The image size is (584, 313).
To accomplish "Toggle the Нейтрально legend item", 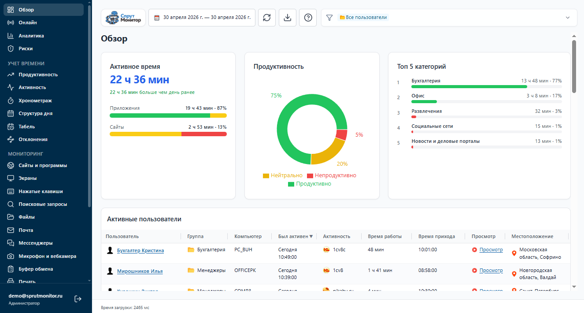I will click(282, 175).
